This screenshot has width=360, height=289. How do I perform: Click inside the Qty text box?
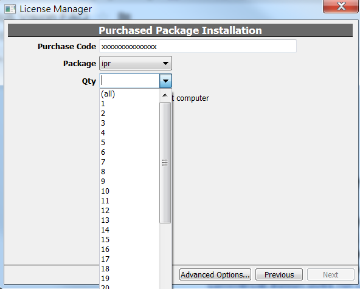pyautogui.click(x=130, y=81)
